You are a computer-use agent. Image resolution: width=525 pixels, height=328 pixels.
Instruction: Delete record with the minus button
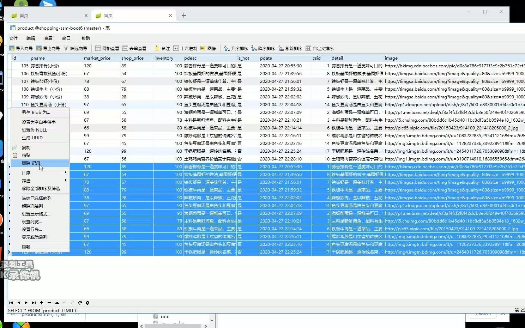49,303
